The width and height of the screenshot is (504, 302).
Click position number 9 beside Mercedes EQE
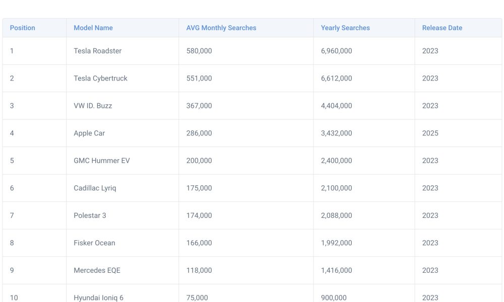(x=12, y=271)
